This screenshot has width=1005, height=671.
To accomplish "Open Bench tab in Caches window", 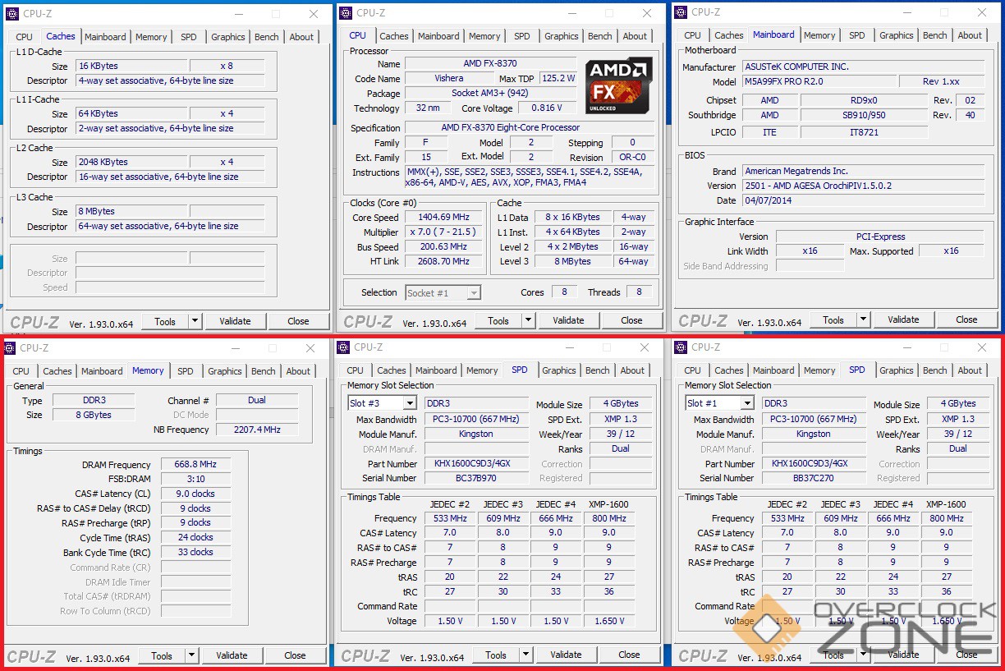I will (267, 37).
